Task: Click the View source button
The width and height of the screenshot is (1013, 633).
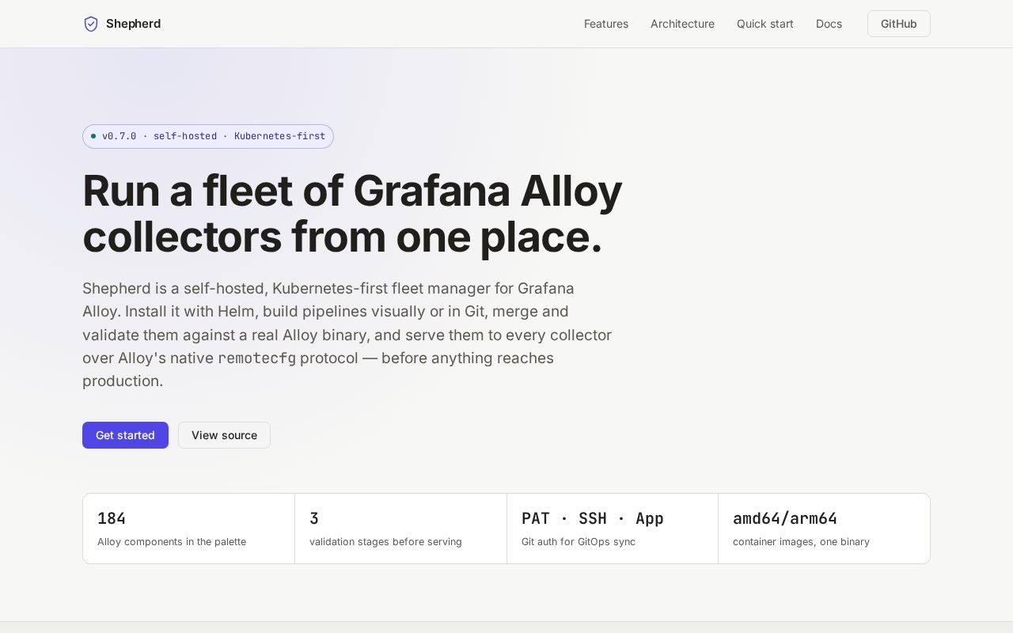Action: coord(224,435)
